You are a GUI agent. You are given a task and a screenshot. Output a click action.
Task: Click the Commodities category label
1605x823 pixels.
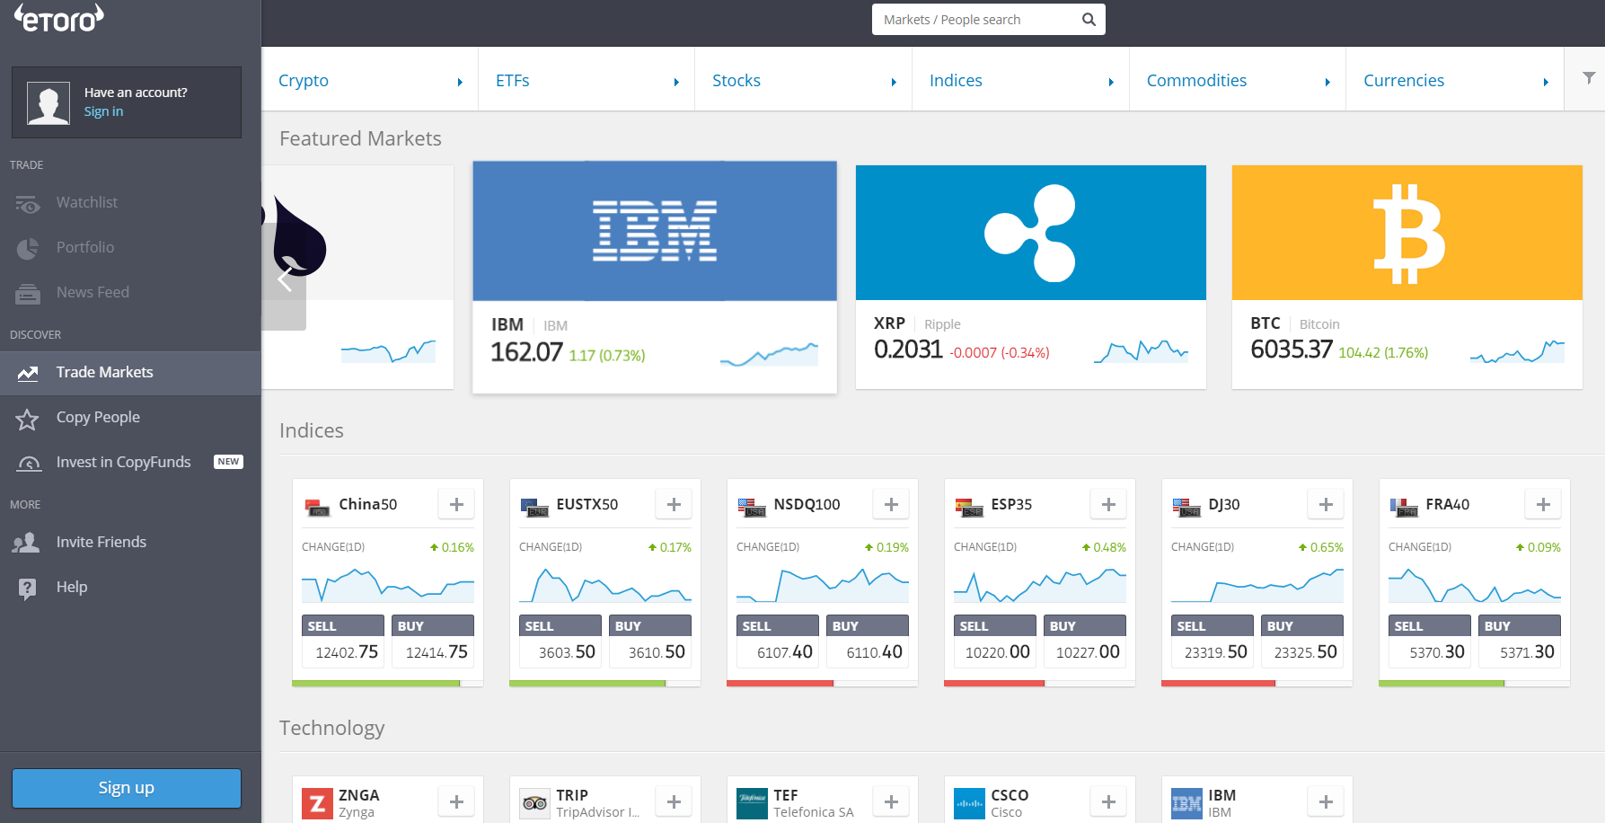point(1196,81)
